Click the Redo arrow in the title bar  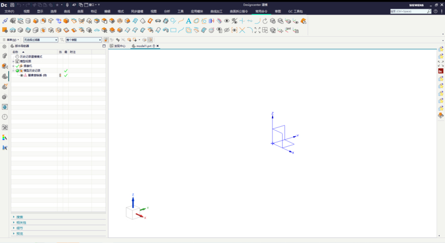pos(27,5)
